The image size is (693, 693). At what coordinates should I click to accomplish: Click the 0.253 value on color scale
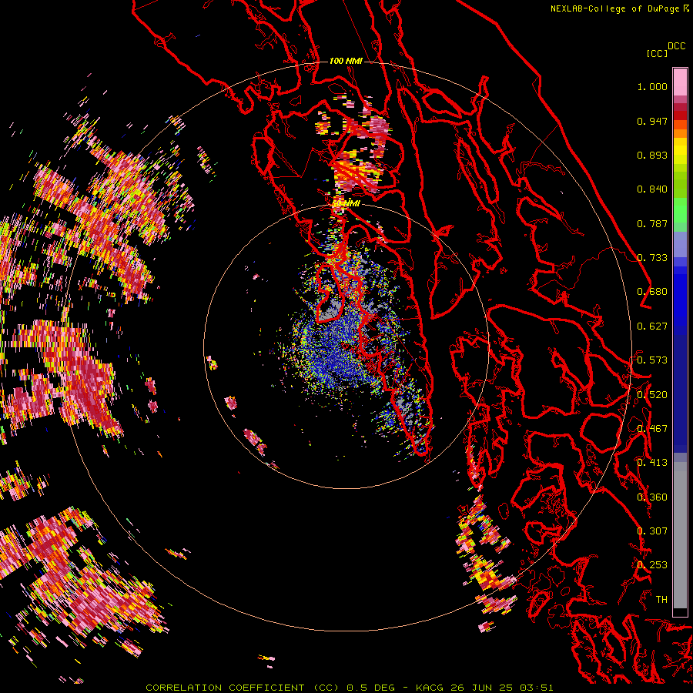tap(652, 565)
